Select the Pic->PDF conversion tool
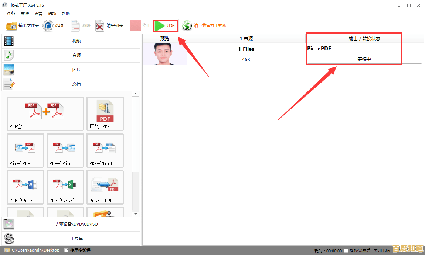Viewport: 425px width, 255px height. click(25, 150)
